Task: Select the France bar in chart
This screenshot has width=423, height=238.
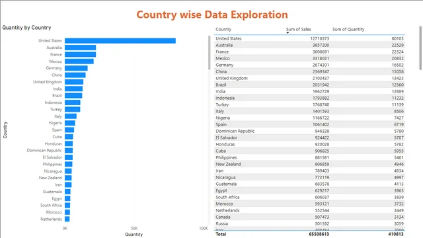Action: click(80, 54)
